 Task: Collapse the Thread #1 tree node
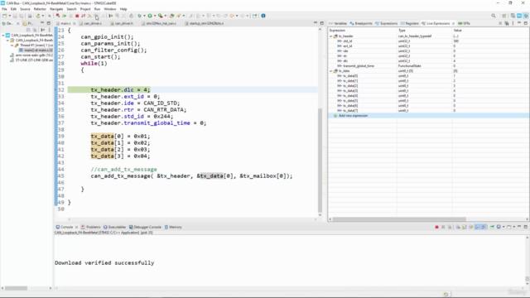pos(12,46)
